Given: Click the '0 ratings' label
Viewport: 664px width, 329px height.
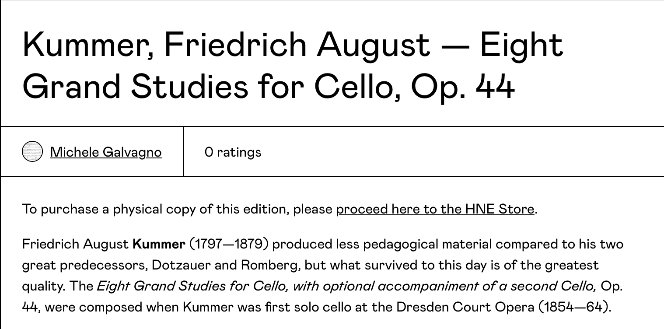Looking at the screenshot, I should [233, 152].
